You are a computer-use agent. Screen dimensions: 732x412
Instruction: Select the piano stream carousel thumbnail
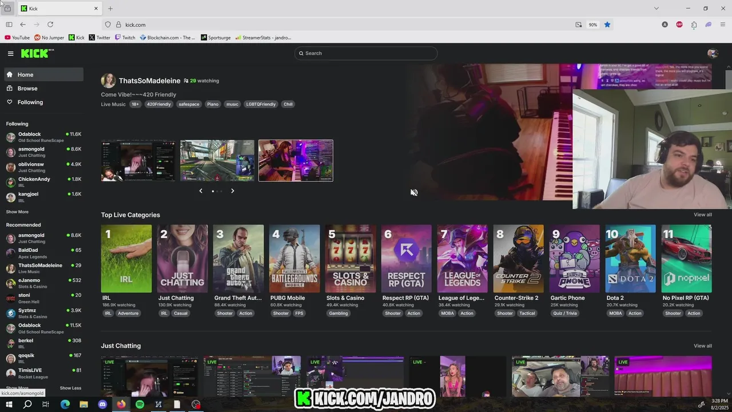click(296, 161)
